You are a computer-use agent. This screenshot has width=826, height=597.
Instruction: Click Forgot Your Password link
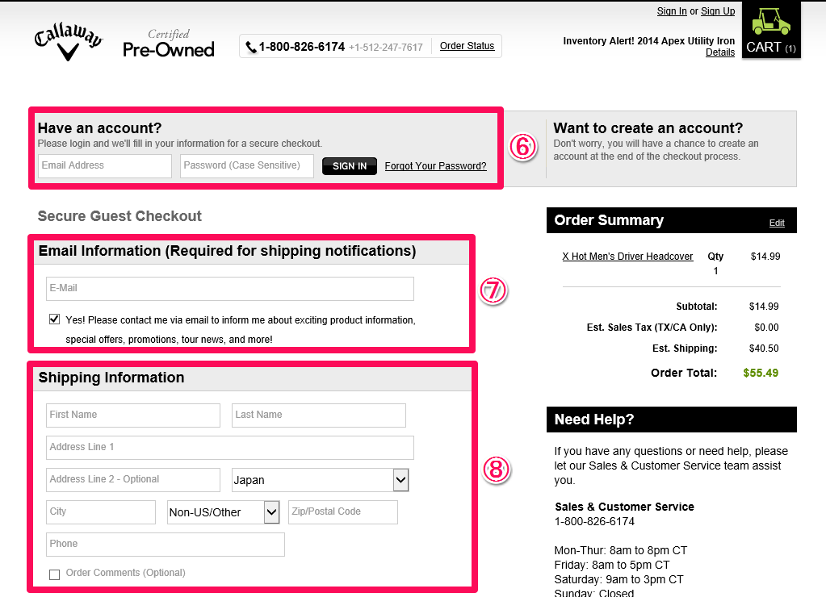(x=435, y=166)
